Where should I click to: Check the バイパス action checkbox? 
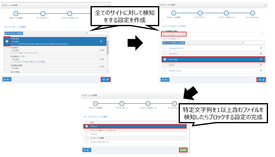coord(87,134)
